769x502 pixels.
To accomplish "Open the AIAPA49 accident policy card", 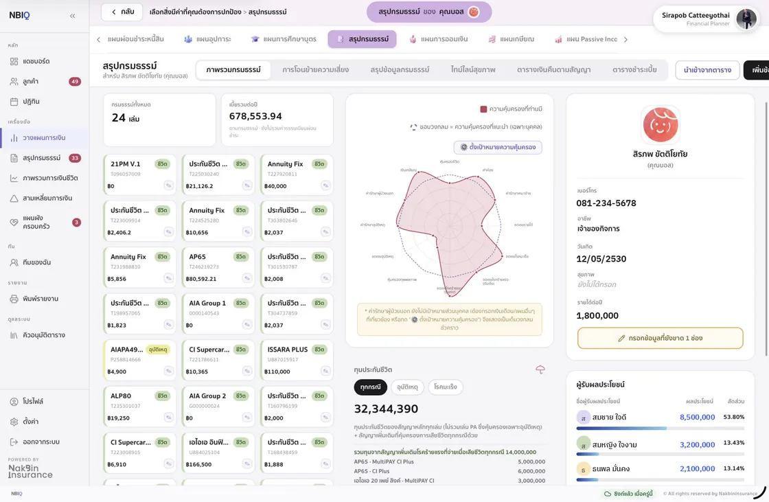I will (x=139, y=360).
